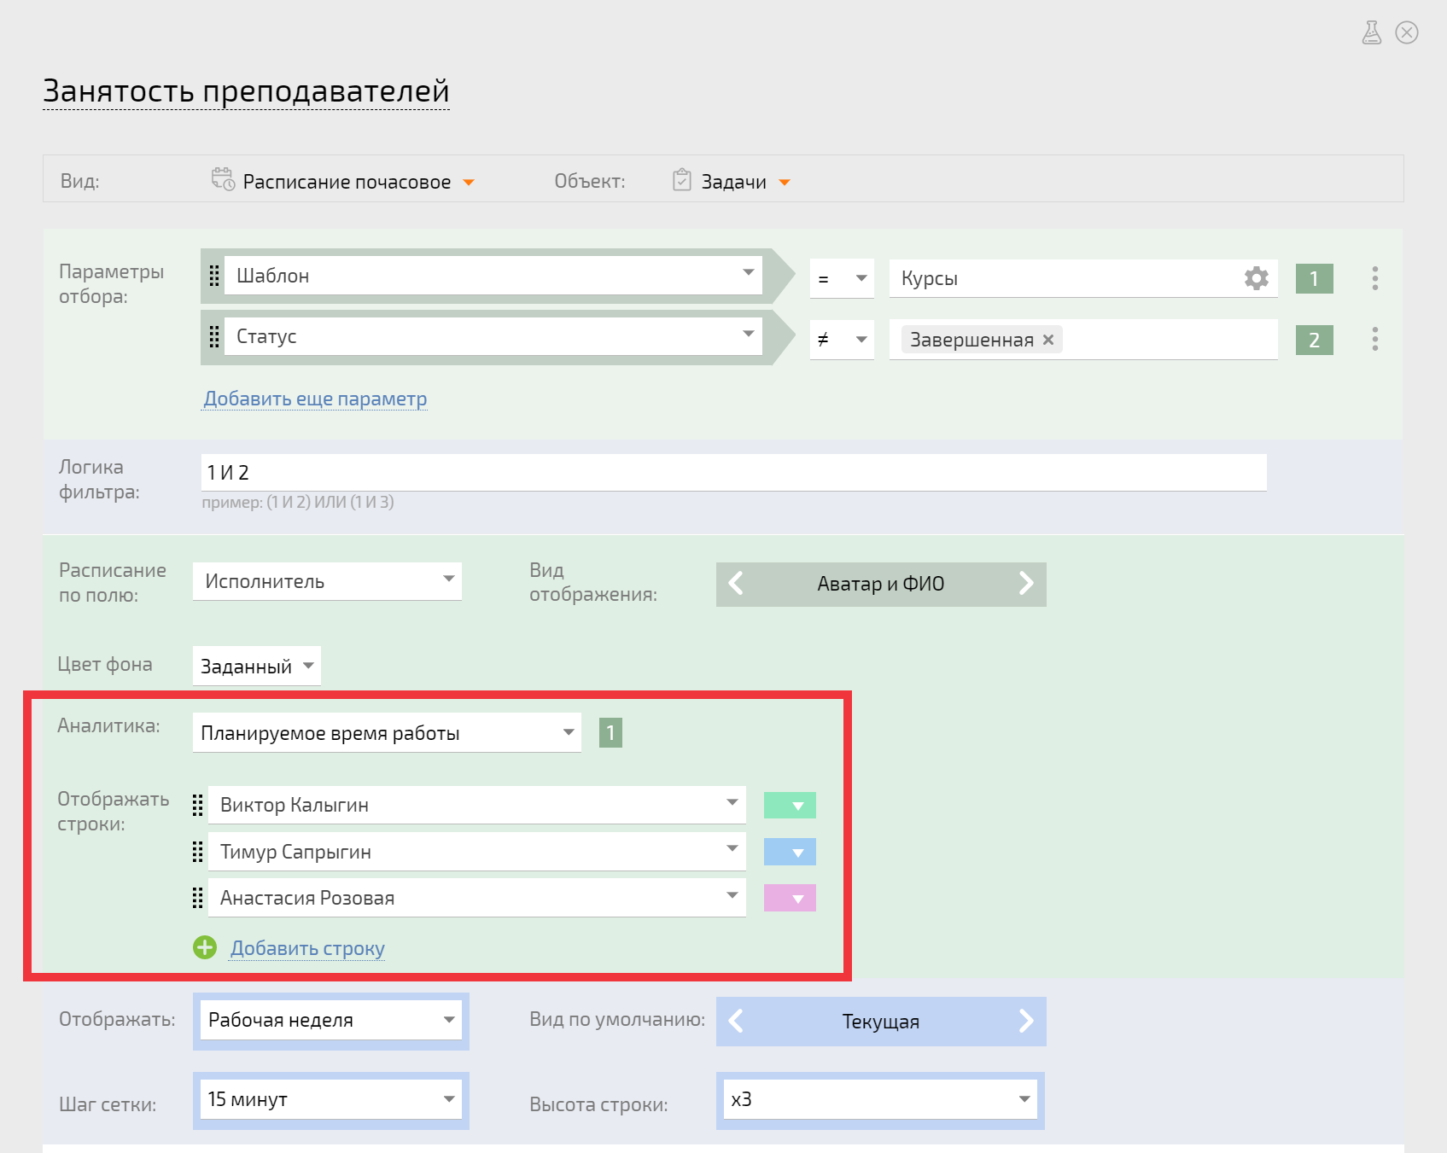Remove the Завершенная tag
This screenshot has width=1447, height=1153.
1048,340
